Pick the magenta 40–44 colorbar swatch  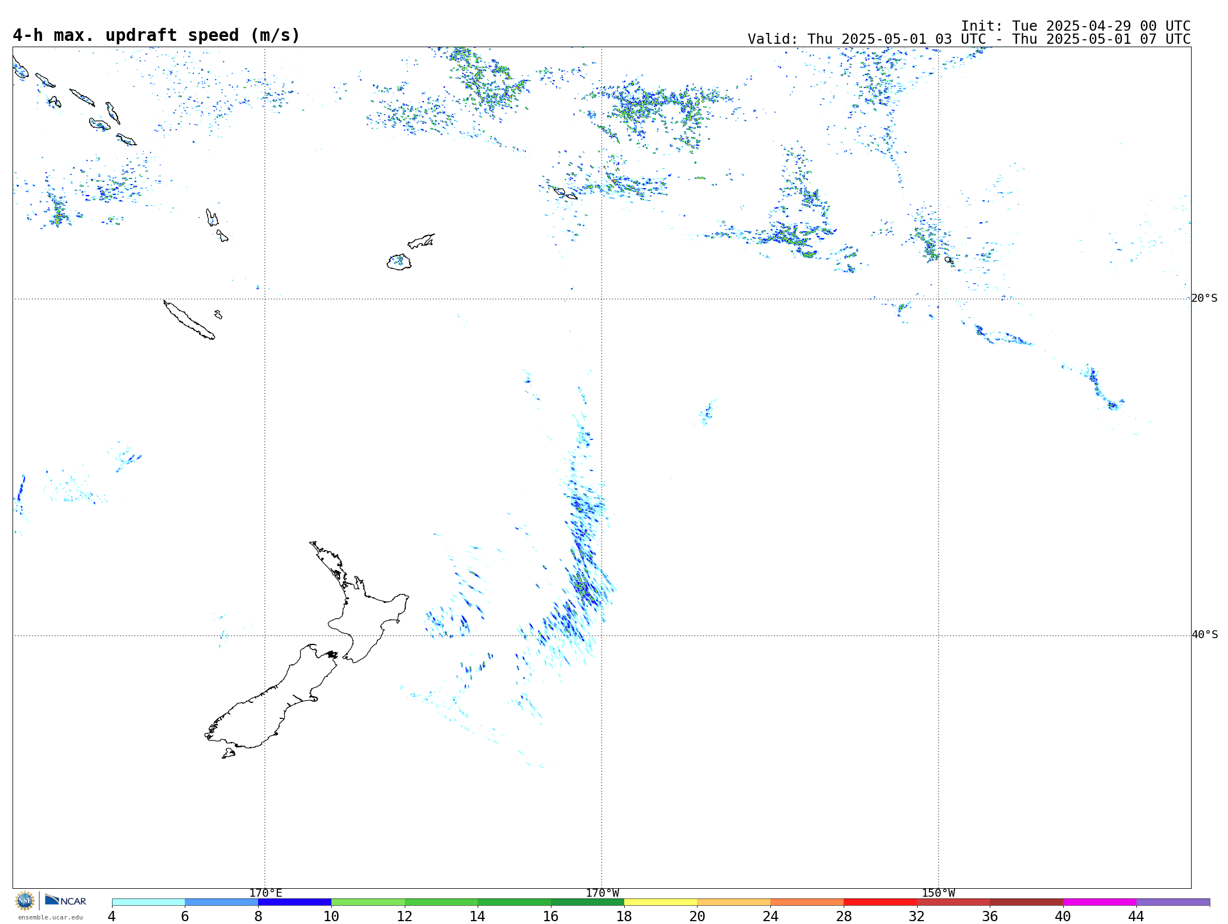pyautogui.click(x=1100, y=902)
